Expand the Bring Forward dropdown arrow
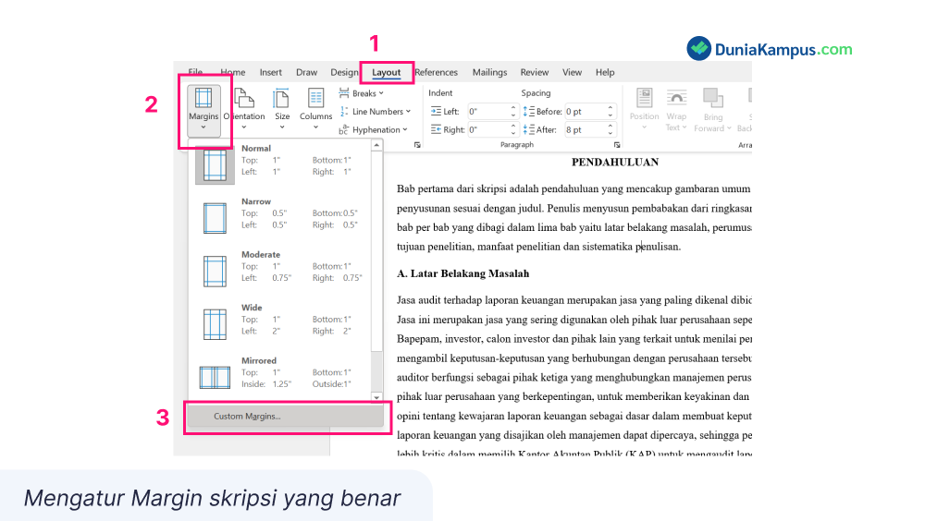 729,128
